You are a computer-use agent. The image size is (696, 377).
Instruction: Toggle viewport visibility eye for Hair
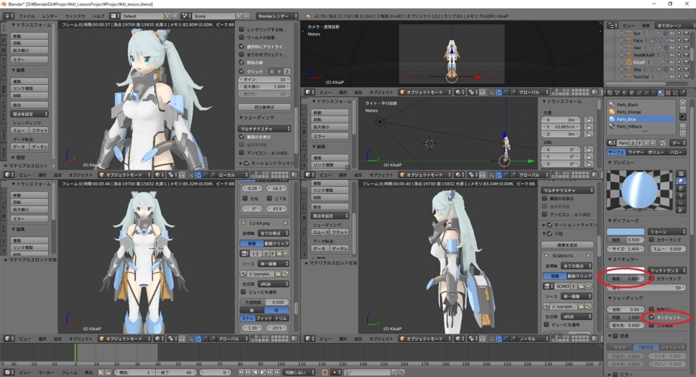[672, 48]
